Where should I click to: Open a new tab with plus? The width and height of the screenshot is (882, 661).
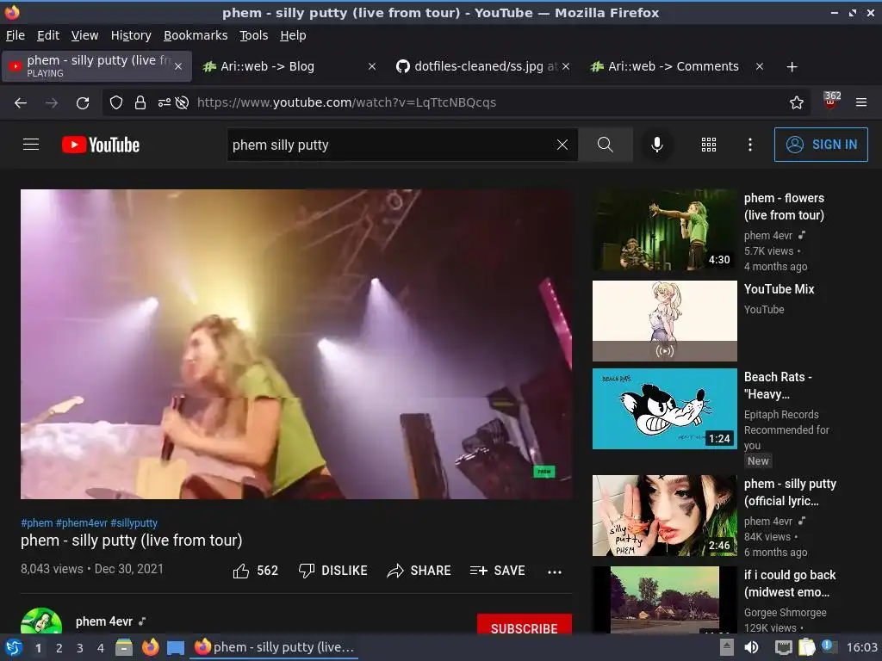792,67
